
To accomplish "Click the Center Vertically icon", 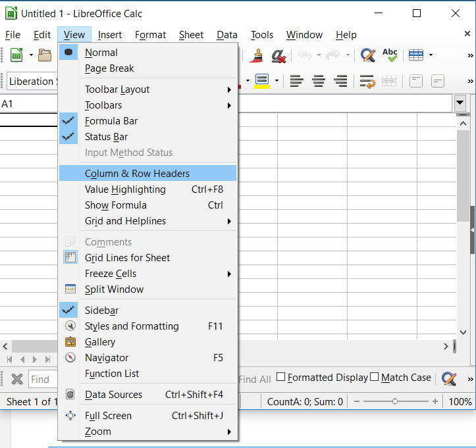I will click(438, 82).
